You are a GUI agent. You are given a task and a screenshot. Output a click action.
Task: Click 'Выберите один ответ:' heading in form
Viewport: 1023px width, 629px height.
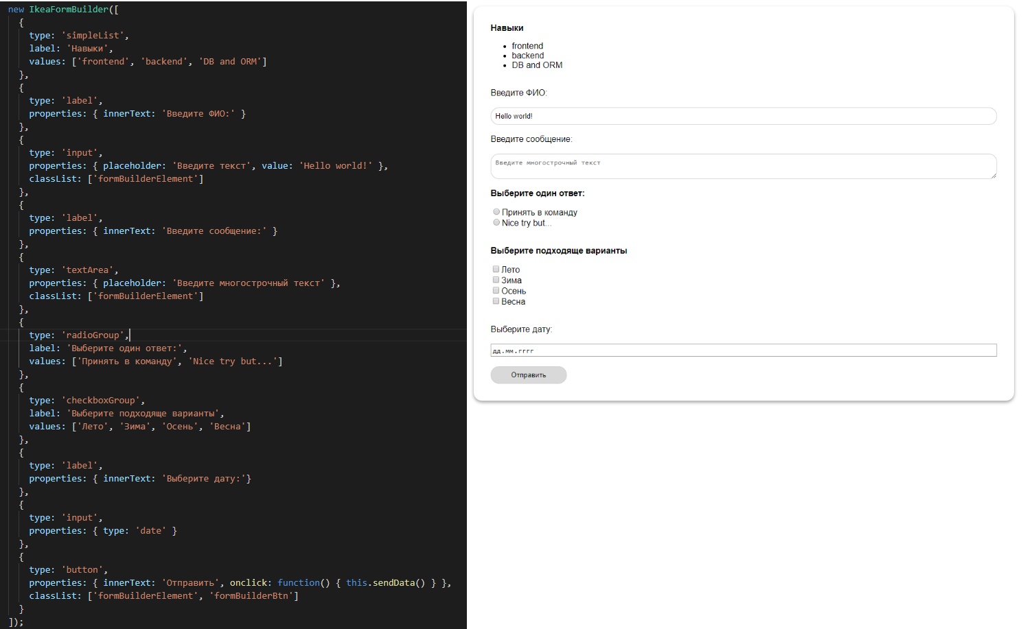(x=538, y=193)
